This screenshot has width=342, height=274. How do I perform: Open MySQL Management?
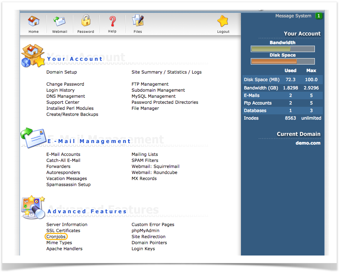point(153,96)
